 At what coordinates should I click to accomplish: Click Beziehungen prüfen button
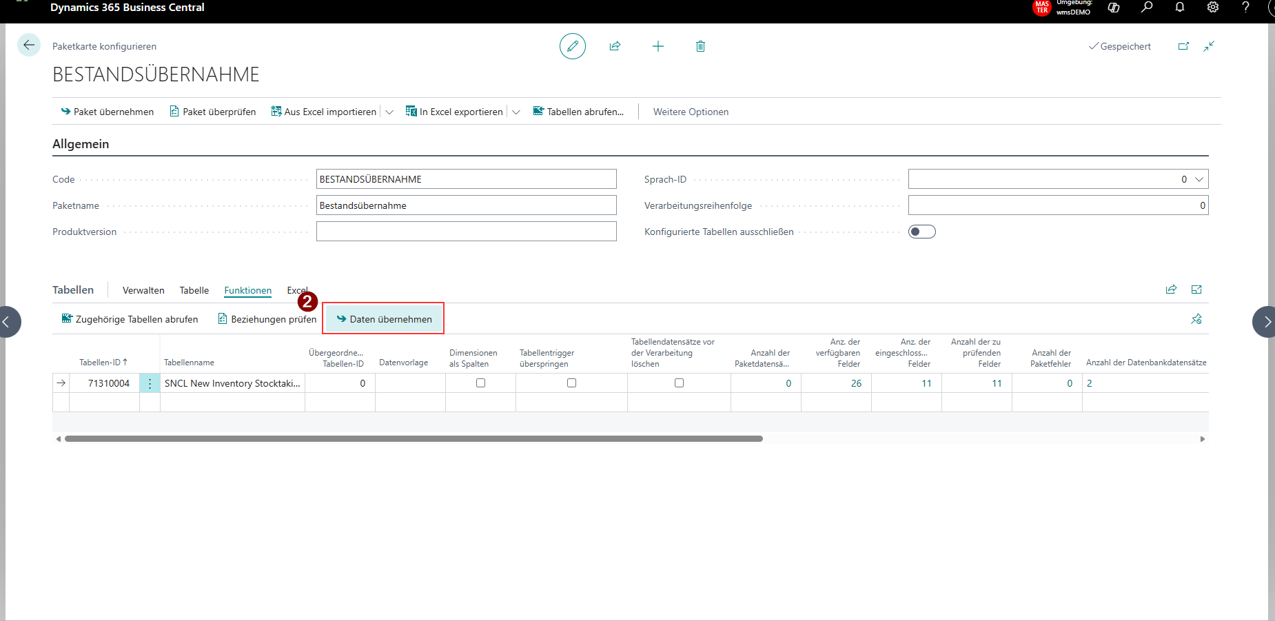tap(267, 319)
